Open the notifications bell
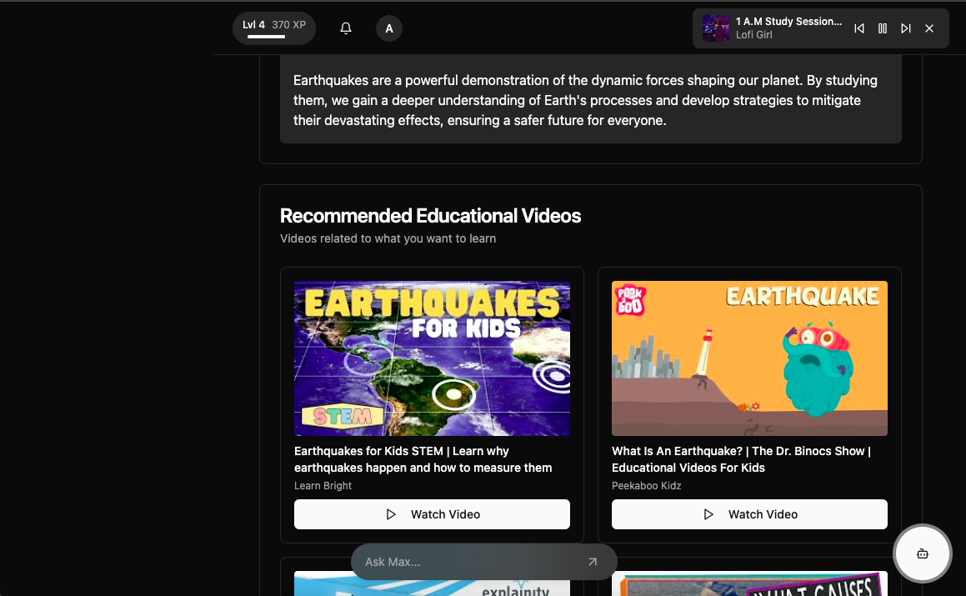The image size is (966, 596). point(346,28)
